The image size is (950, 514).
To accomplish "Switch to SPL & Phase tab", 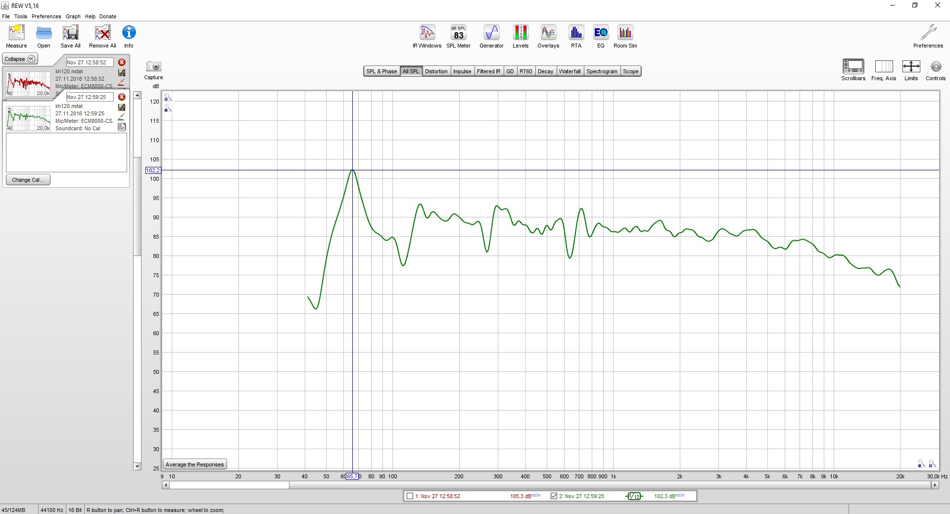I will 381,71.
